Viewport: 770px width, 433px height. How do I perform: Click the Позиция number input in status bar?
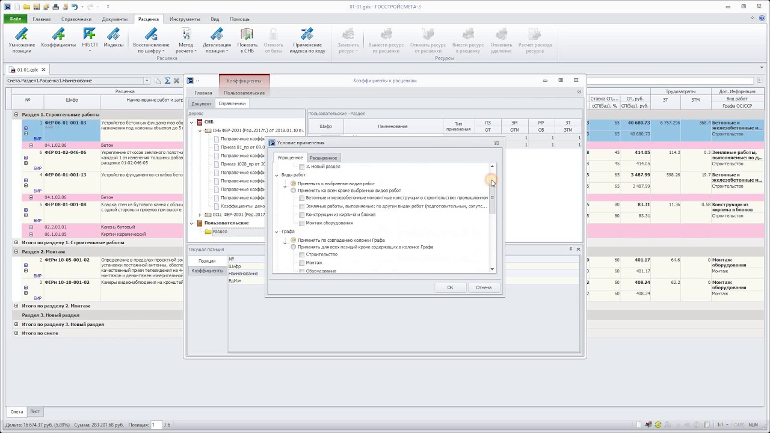[x=157, y=425]
